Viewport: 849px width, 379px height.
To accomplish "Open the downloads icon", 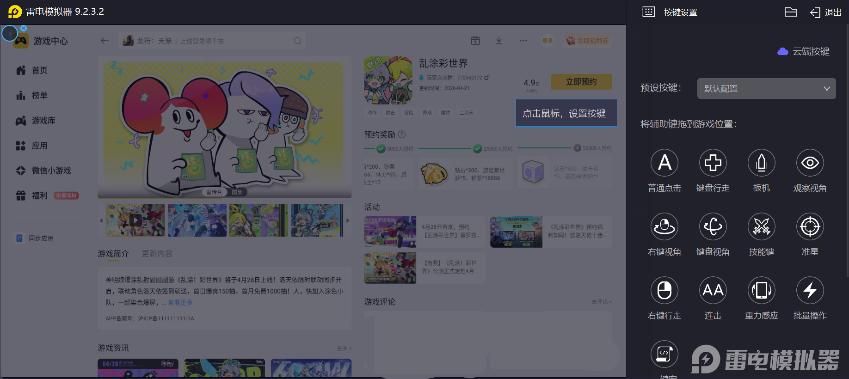I will point(499,41).
